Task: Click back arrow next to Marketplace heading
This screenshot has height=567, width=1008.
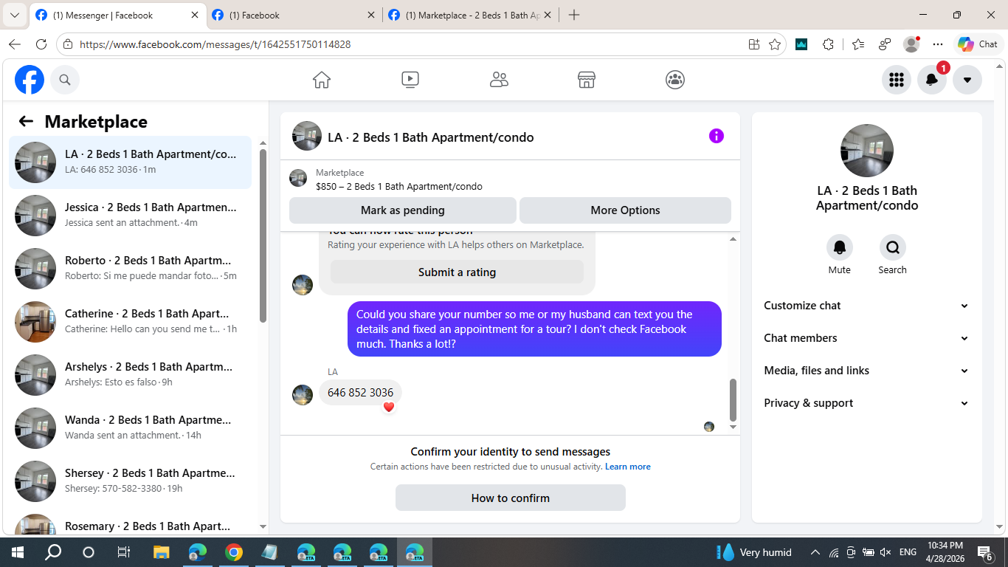Action: pos(26,122)
